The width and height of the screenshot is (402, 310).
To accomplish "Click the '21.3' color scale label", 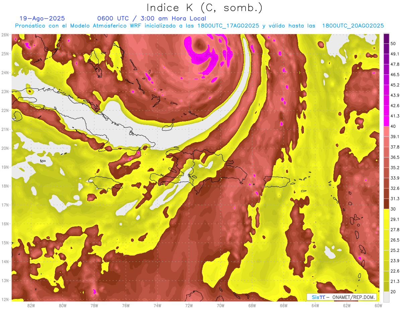I will (395, 281).
